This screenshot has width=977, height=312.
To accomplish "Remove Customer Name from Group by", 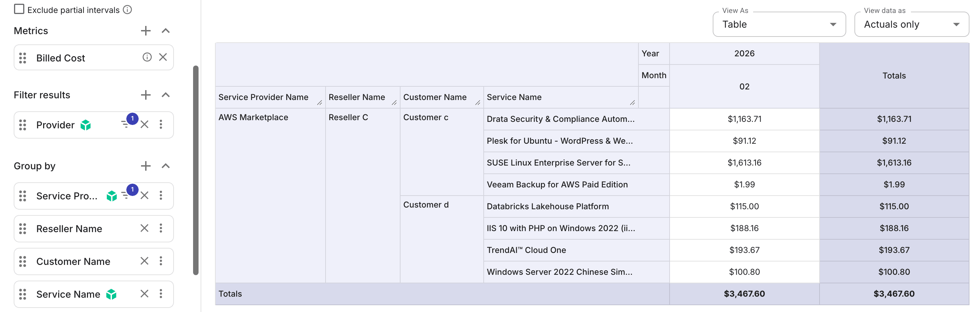I will click(144, 261).
